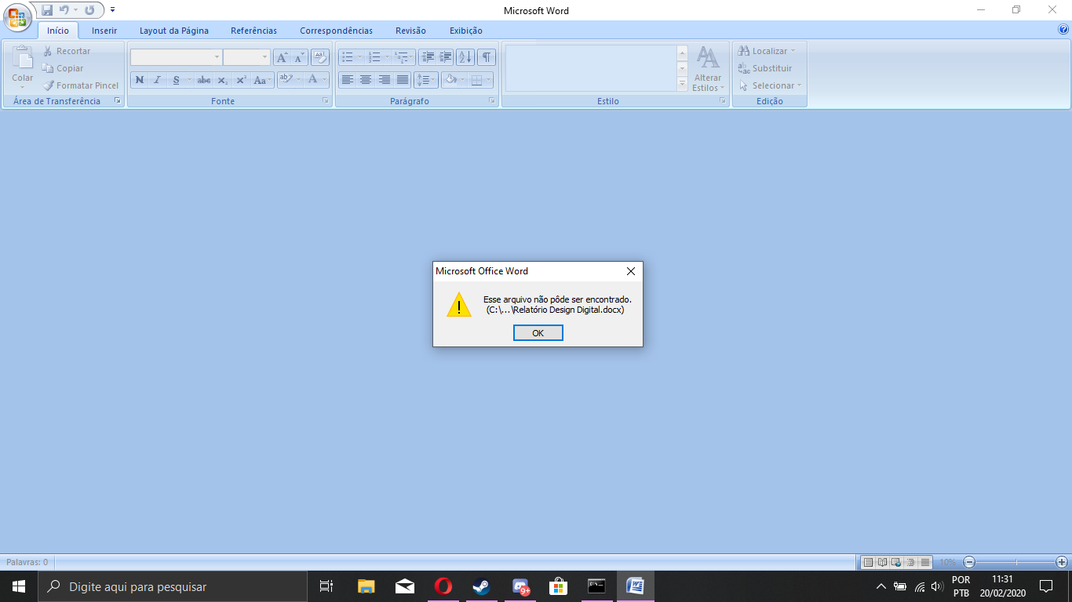Click the borders icon

click(476, 79)
